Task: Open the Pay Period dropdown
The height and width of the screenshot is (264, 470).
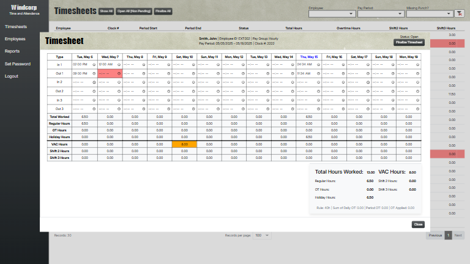Action: pyautogui.click(x=379, y=13)
